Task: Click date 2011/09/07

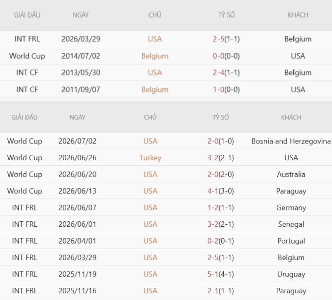Action: pos(81,90)
